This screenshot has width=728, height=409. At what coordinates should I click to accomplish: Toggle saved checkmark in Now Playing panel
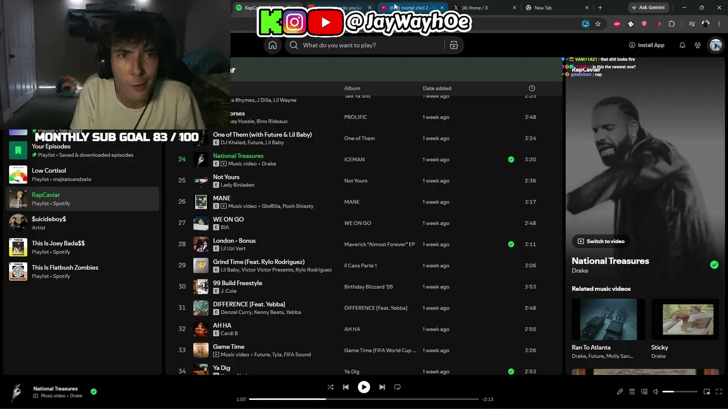tap(714, 265)
